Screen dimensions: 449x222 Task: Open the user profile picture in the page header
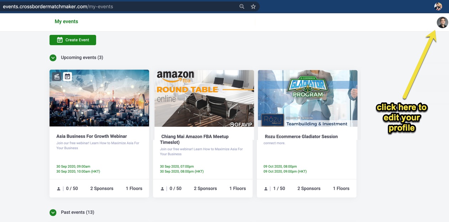tap(442, 22)
